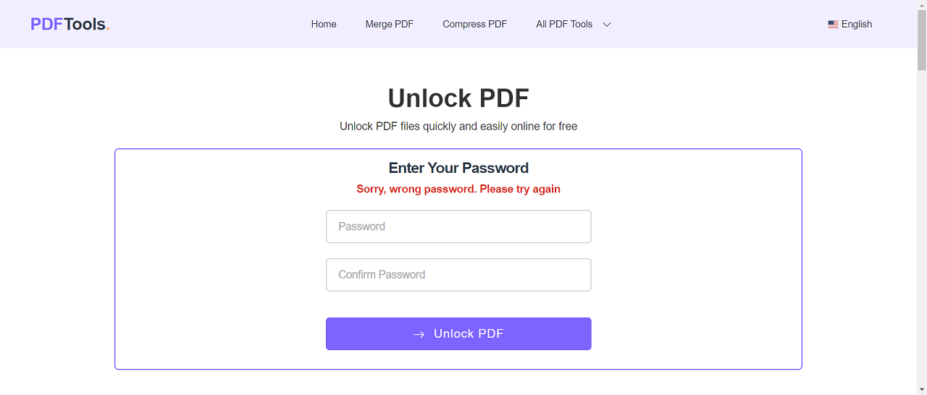Open the All PDF Tools menu
Image resolution: width=927 pixels, height=395 pixels.
[564, 25]
